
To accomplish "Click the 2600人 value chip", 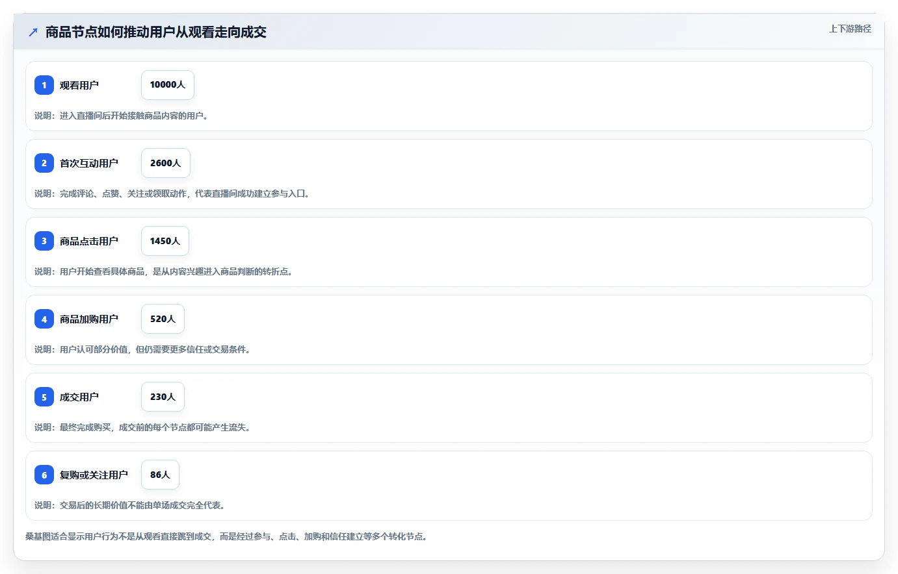I will 166,163.
